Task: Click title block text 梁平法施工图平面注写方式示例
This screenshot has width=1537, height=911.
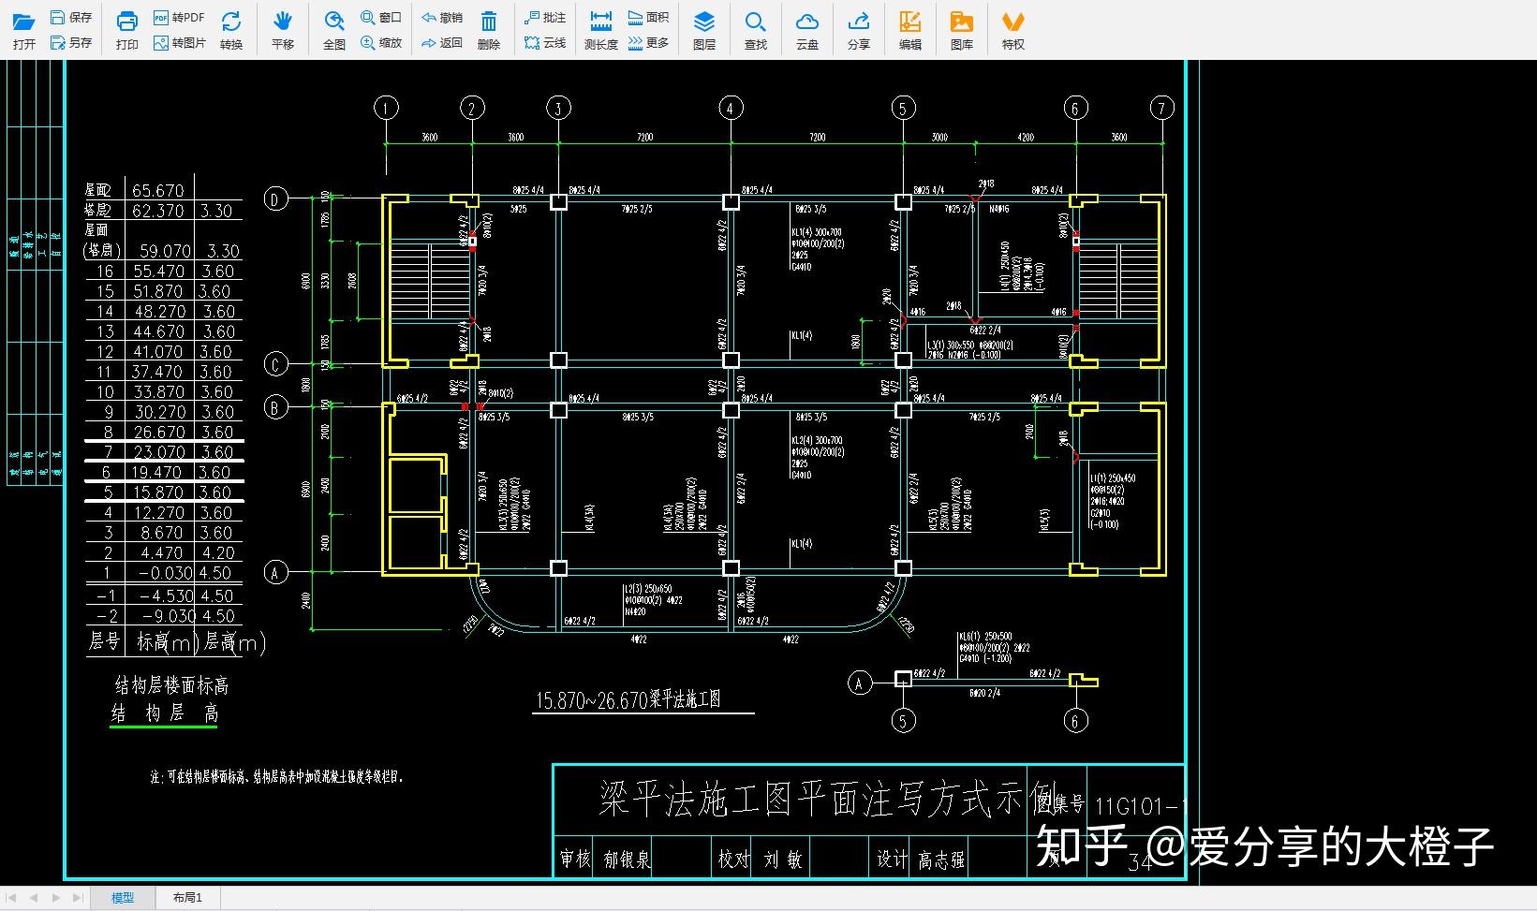Action: point(829,799)
